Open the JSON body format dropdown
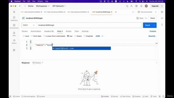The width and height of the screenshot is (174, 98). 99,36
